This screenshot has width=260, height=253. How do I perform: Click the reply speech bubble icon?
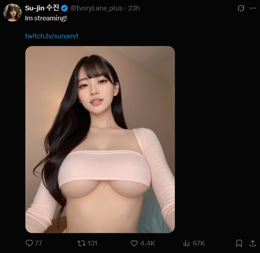click(x=29, y=243)
